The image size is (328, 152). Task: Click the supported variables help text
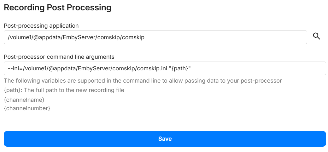coord(143,81)
